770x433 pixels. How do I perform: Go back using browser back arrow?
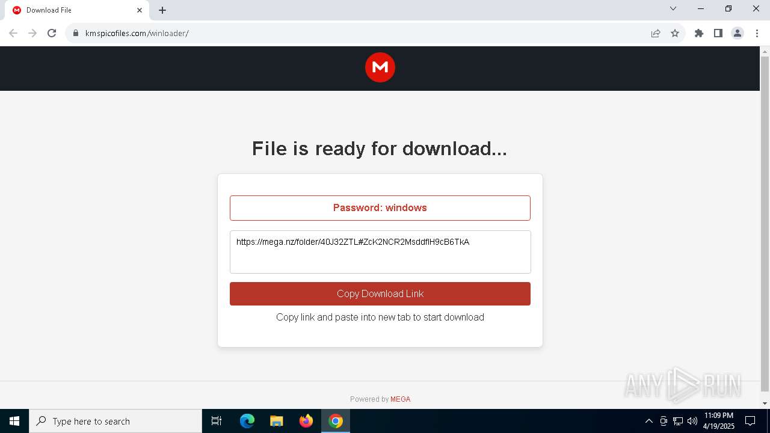13,33
